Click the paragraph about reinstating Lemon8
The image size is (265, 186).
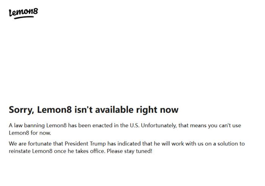click(x=126, y=147)
